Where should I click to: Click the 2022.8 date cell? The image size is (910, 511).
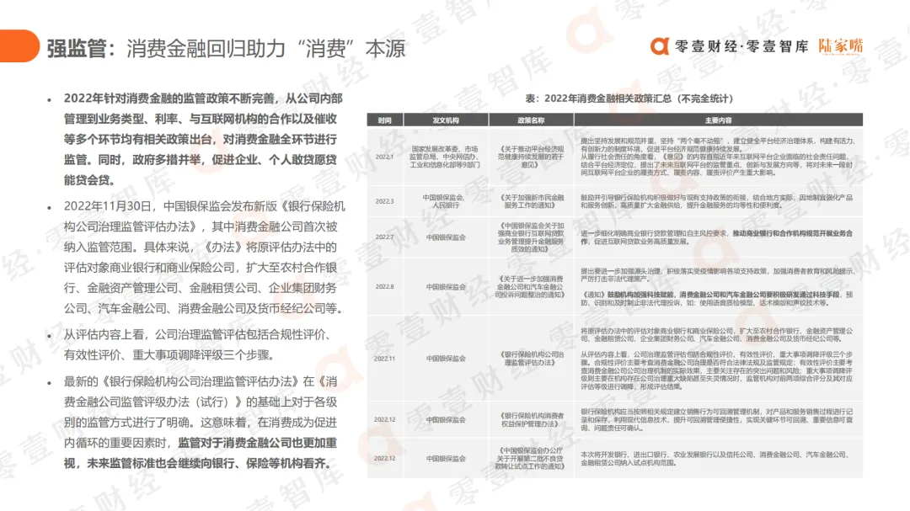(384, 286)
